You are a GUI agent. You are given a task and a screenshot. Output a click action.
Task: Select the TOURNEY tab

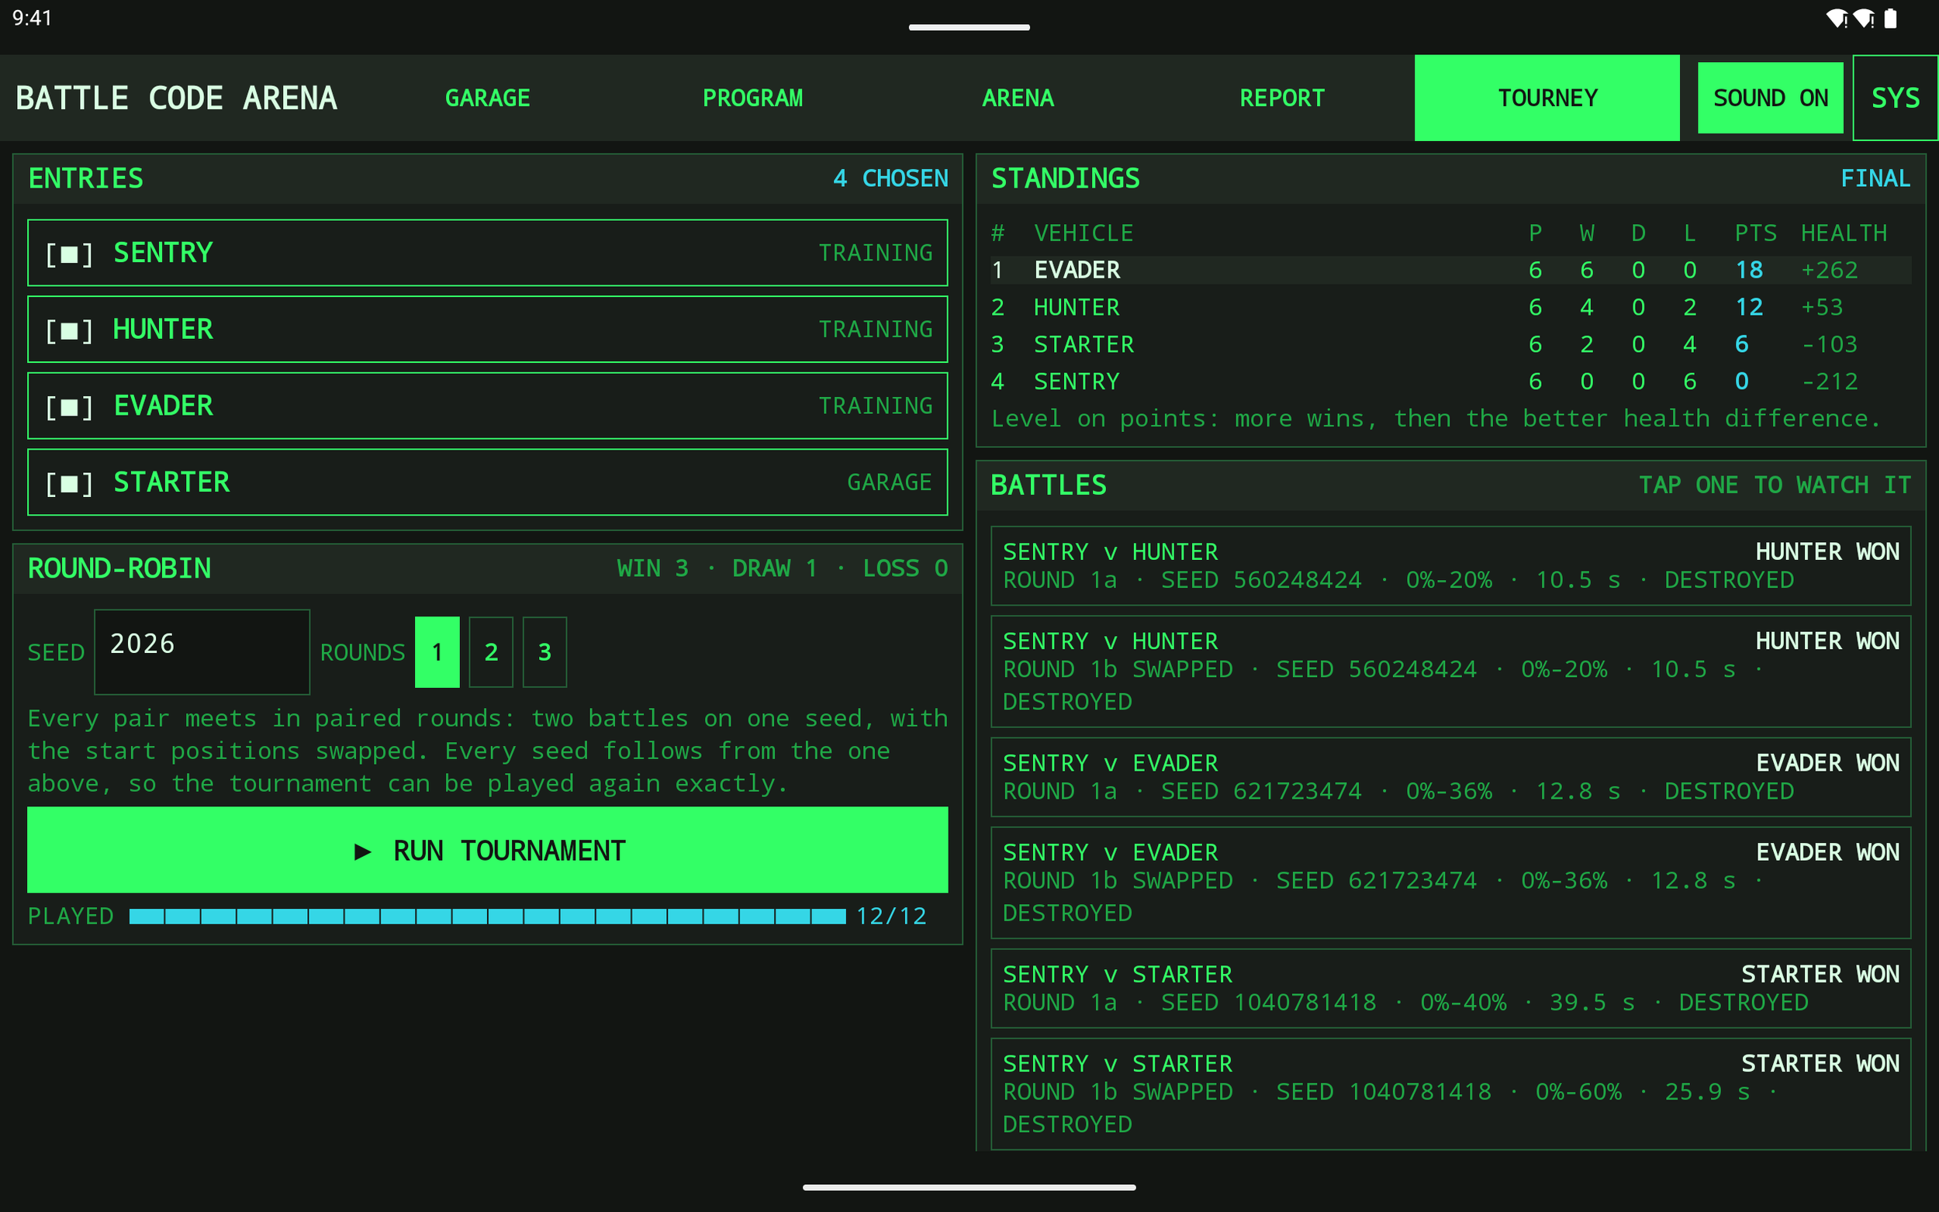[x=1547, y=98]
